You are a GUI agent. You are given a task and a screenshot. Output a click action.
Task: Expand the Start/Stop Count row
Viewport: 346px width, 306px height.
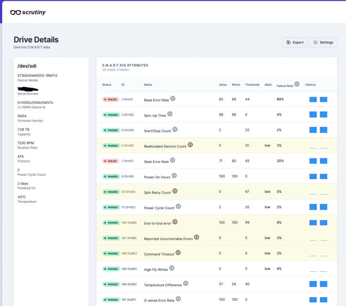(x=217, y=130)
